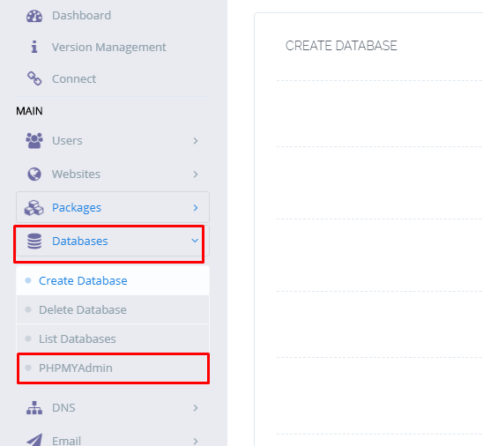Click the Databases stack icon

click(34, 241)
